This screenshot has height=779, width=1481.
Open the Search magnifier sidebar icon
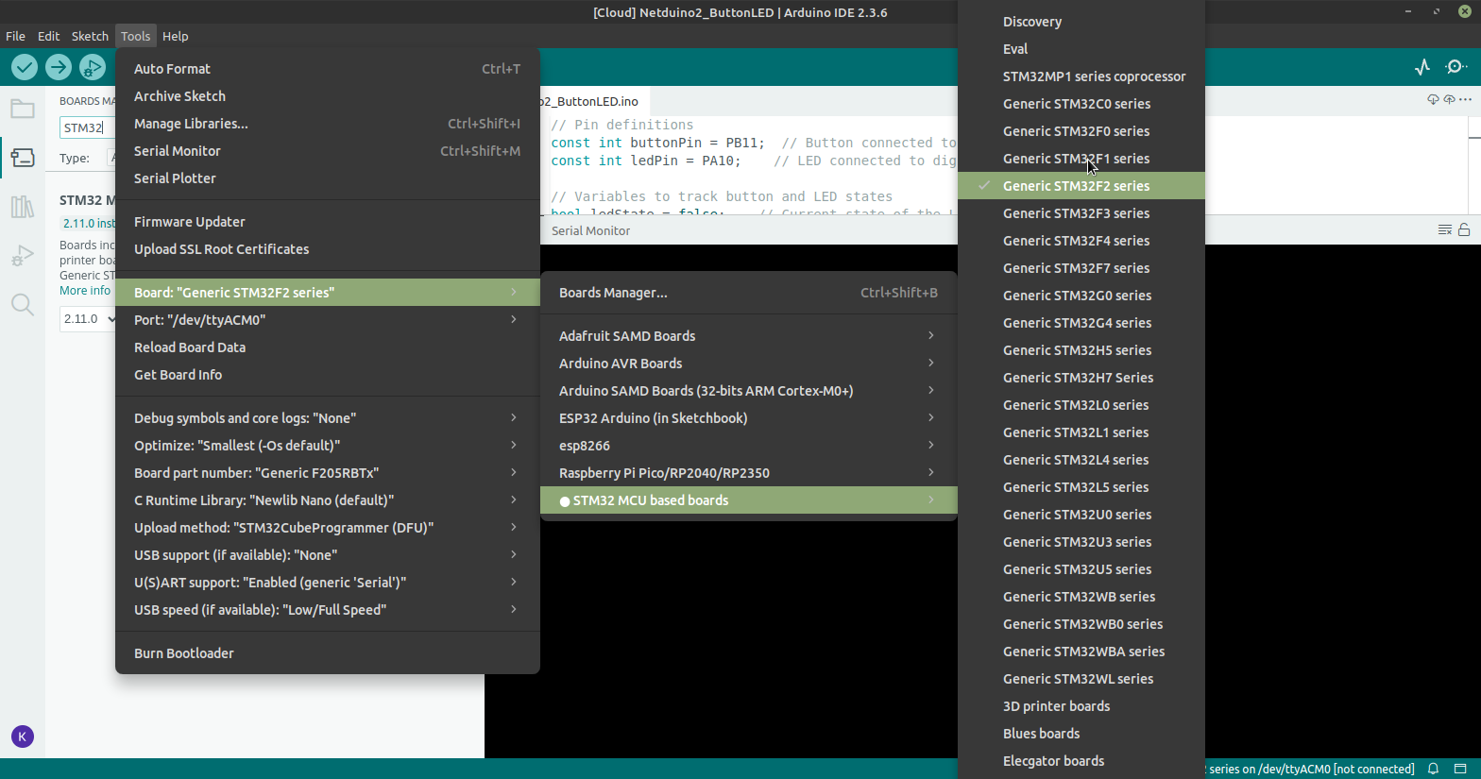pyautogui.click(x=23, y=304)
